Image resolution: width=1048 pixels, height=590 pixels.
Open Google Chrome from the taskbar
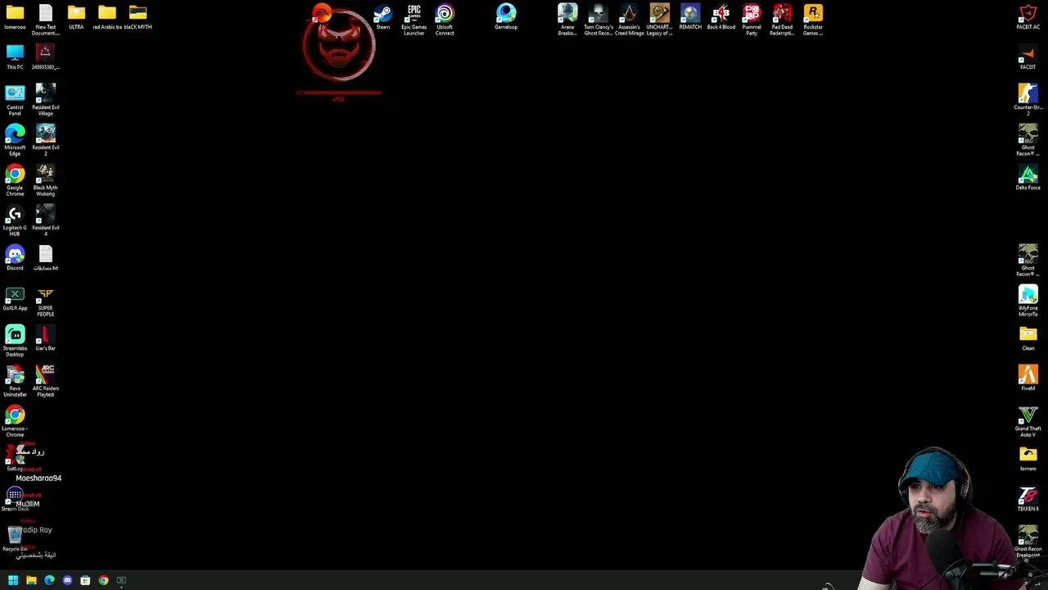pyautogui.click(x=103, y=580)
